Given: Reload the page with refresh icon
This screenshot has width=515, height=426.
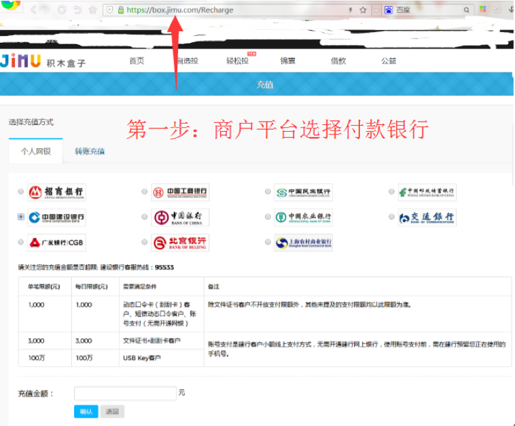Looking at the screenshot, I should [62, 10].
